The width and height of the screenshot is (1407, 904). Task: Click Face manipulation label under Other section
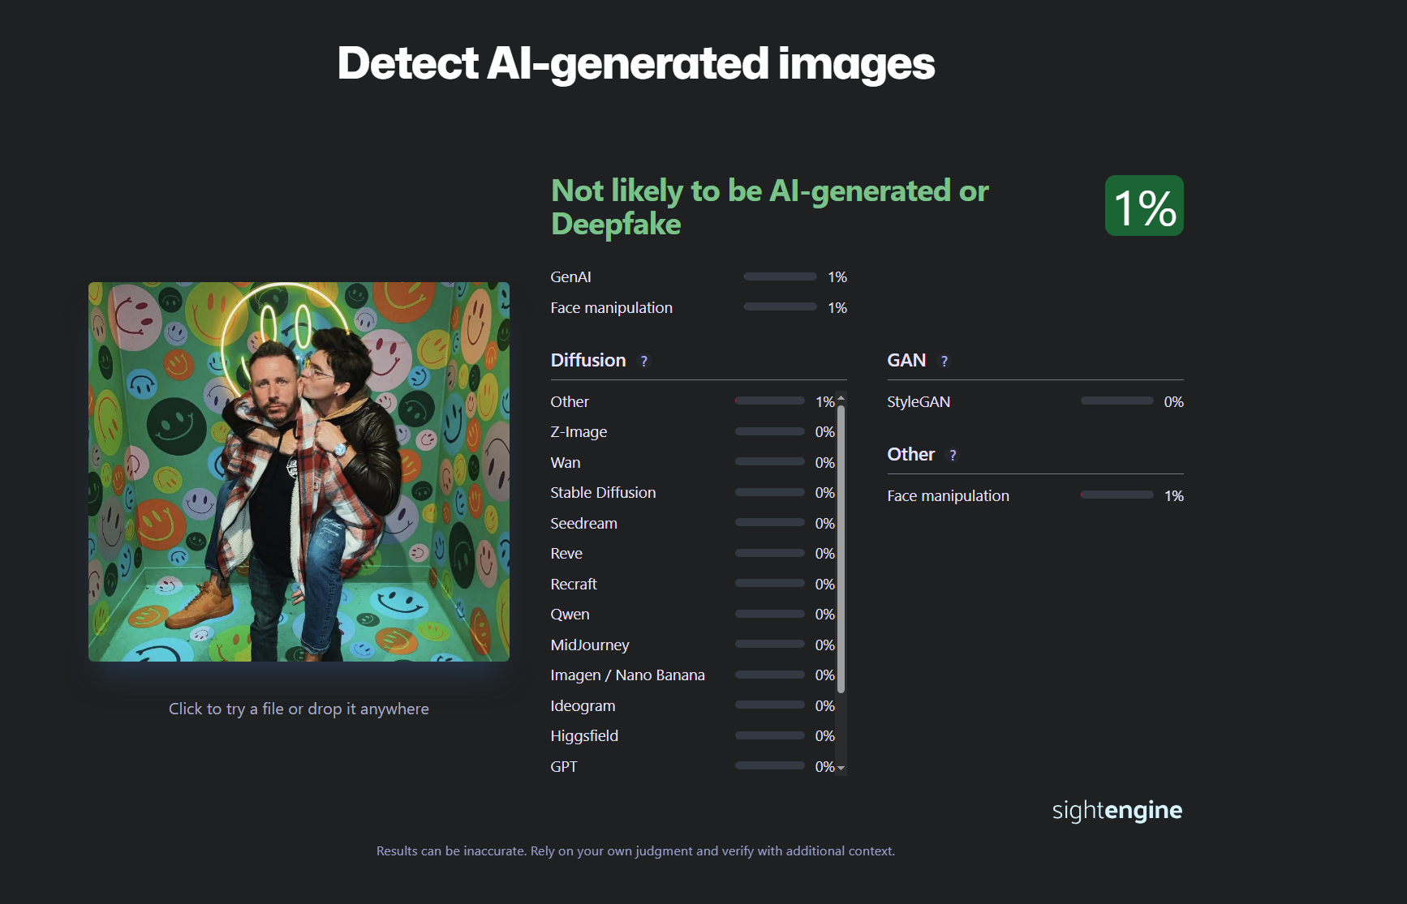pos(948,496)
